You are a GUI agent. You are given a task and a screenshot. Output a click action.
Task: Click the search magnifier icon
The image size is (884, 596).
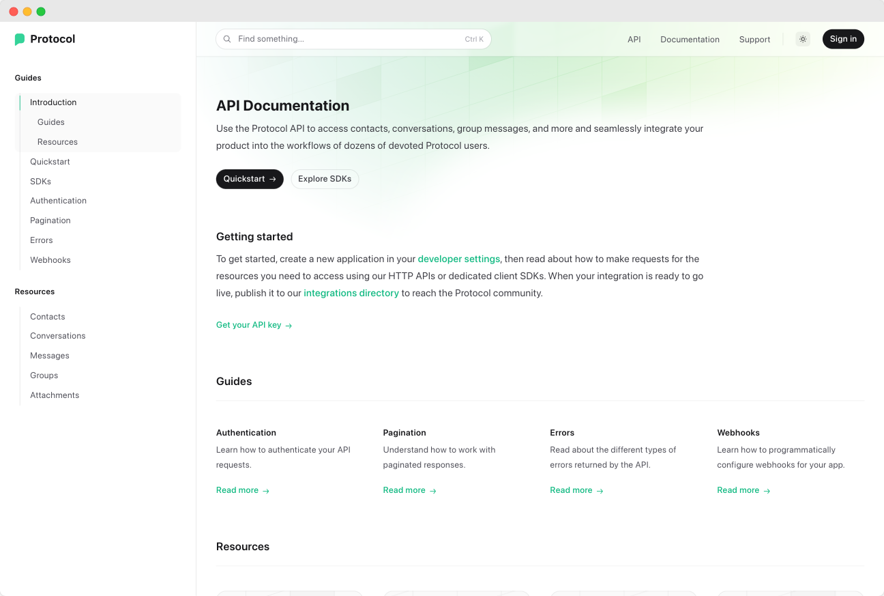(227, 40)
